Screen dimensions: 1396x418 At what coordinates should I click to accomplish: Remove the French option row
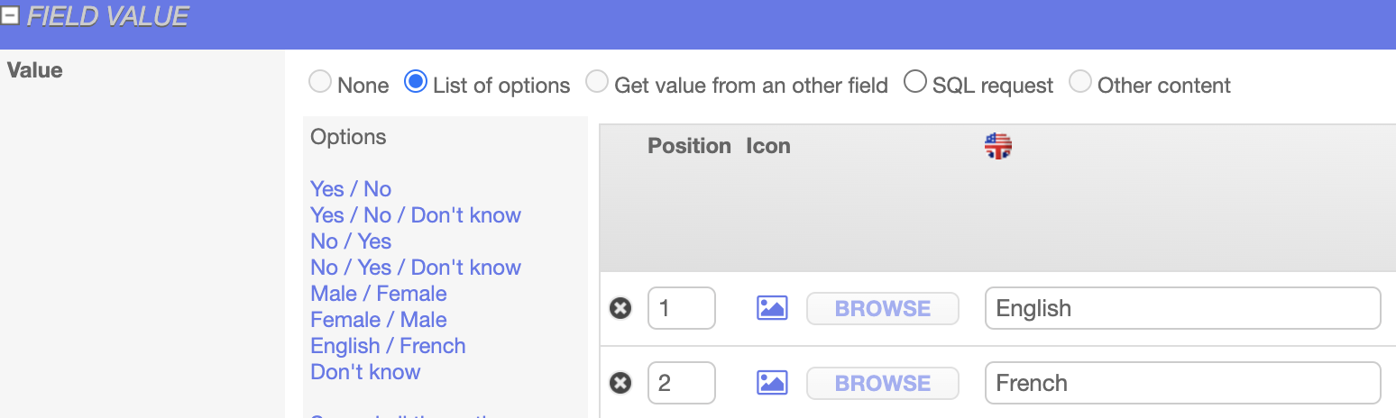pos(620,384)
